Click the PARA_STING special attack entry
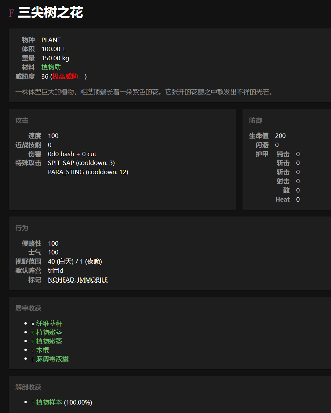This screenshot has width=331, height=413. tap(88, 172)
